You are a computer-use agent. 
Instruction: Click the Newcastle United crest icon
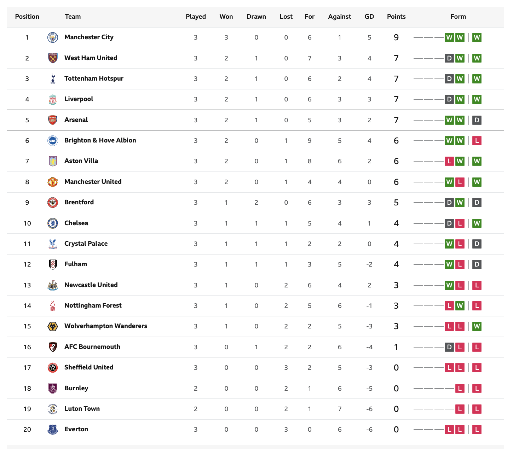[53, 285]
